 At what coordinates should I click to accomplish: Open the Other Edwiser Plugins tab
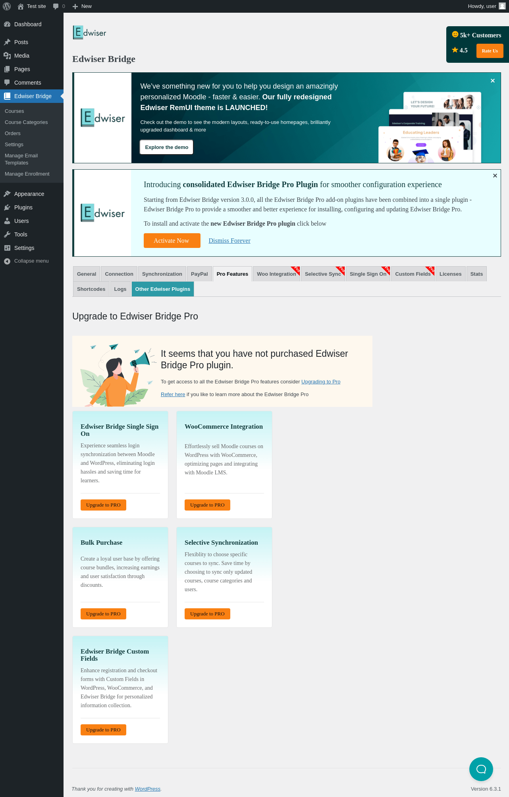tap(163, 289)
